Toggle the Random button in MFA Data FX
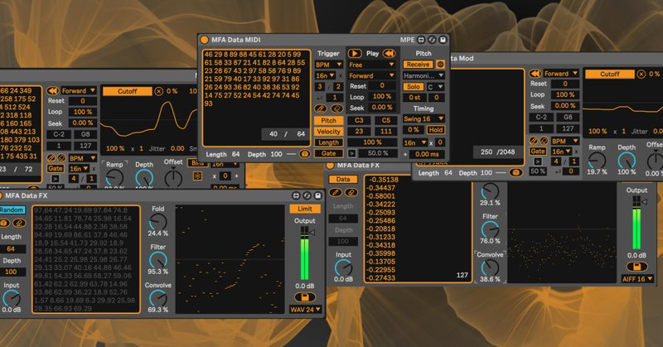Viewport: 663px width, 347px height. tap(12, 210)
